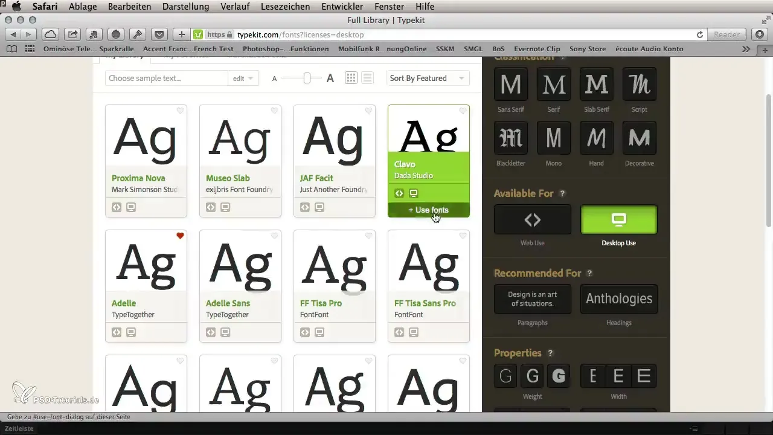Open the Darstellung menu

[x=186, y=7]
